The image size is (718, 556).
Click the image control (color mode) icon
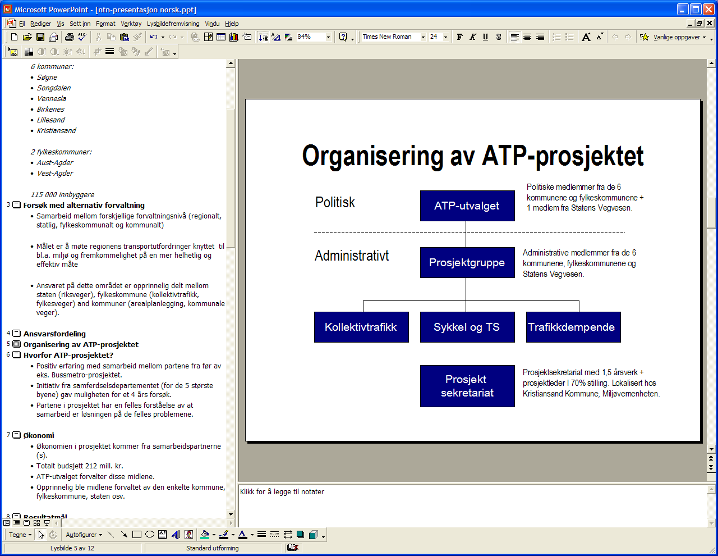(x=29, y=52)
